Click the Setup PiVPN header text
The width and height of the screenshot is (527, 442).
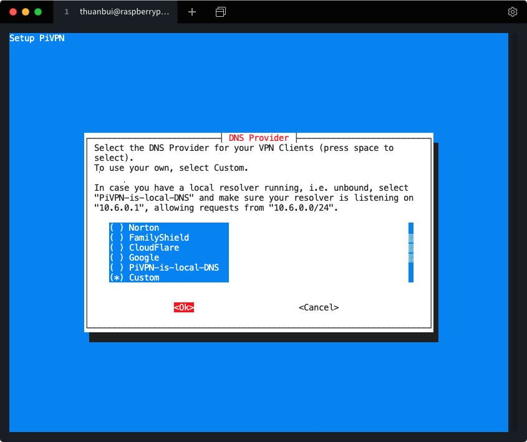pos(37,39)
